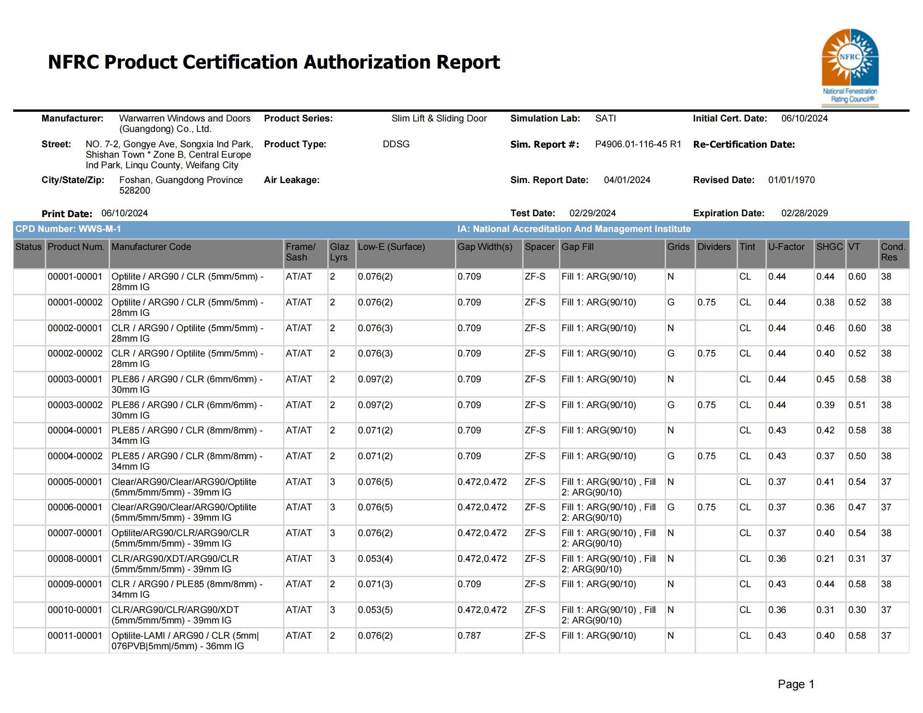Select product number 00003-00001
This screenshot has height=713, width=923.
point(75,379)
